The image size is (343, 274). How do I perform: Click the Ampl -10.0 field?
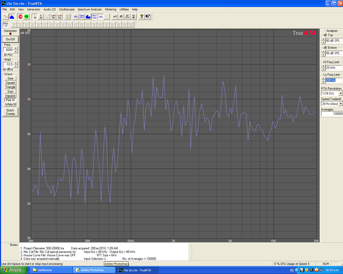(x=9, y=64)
